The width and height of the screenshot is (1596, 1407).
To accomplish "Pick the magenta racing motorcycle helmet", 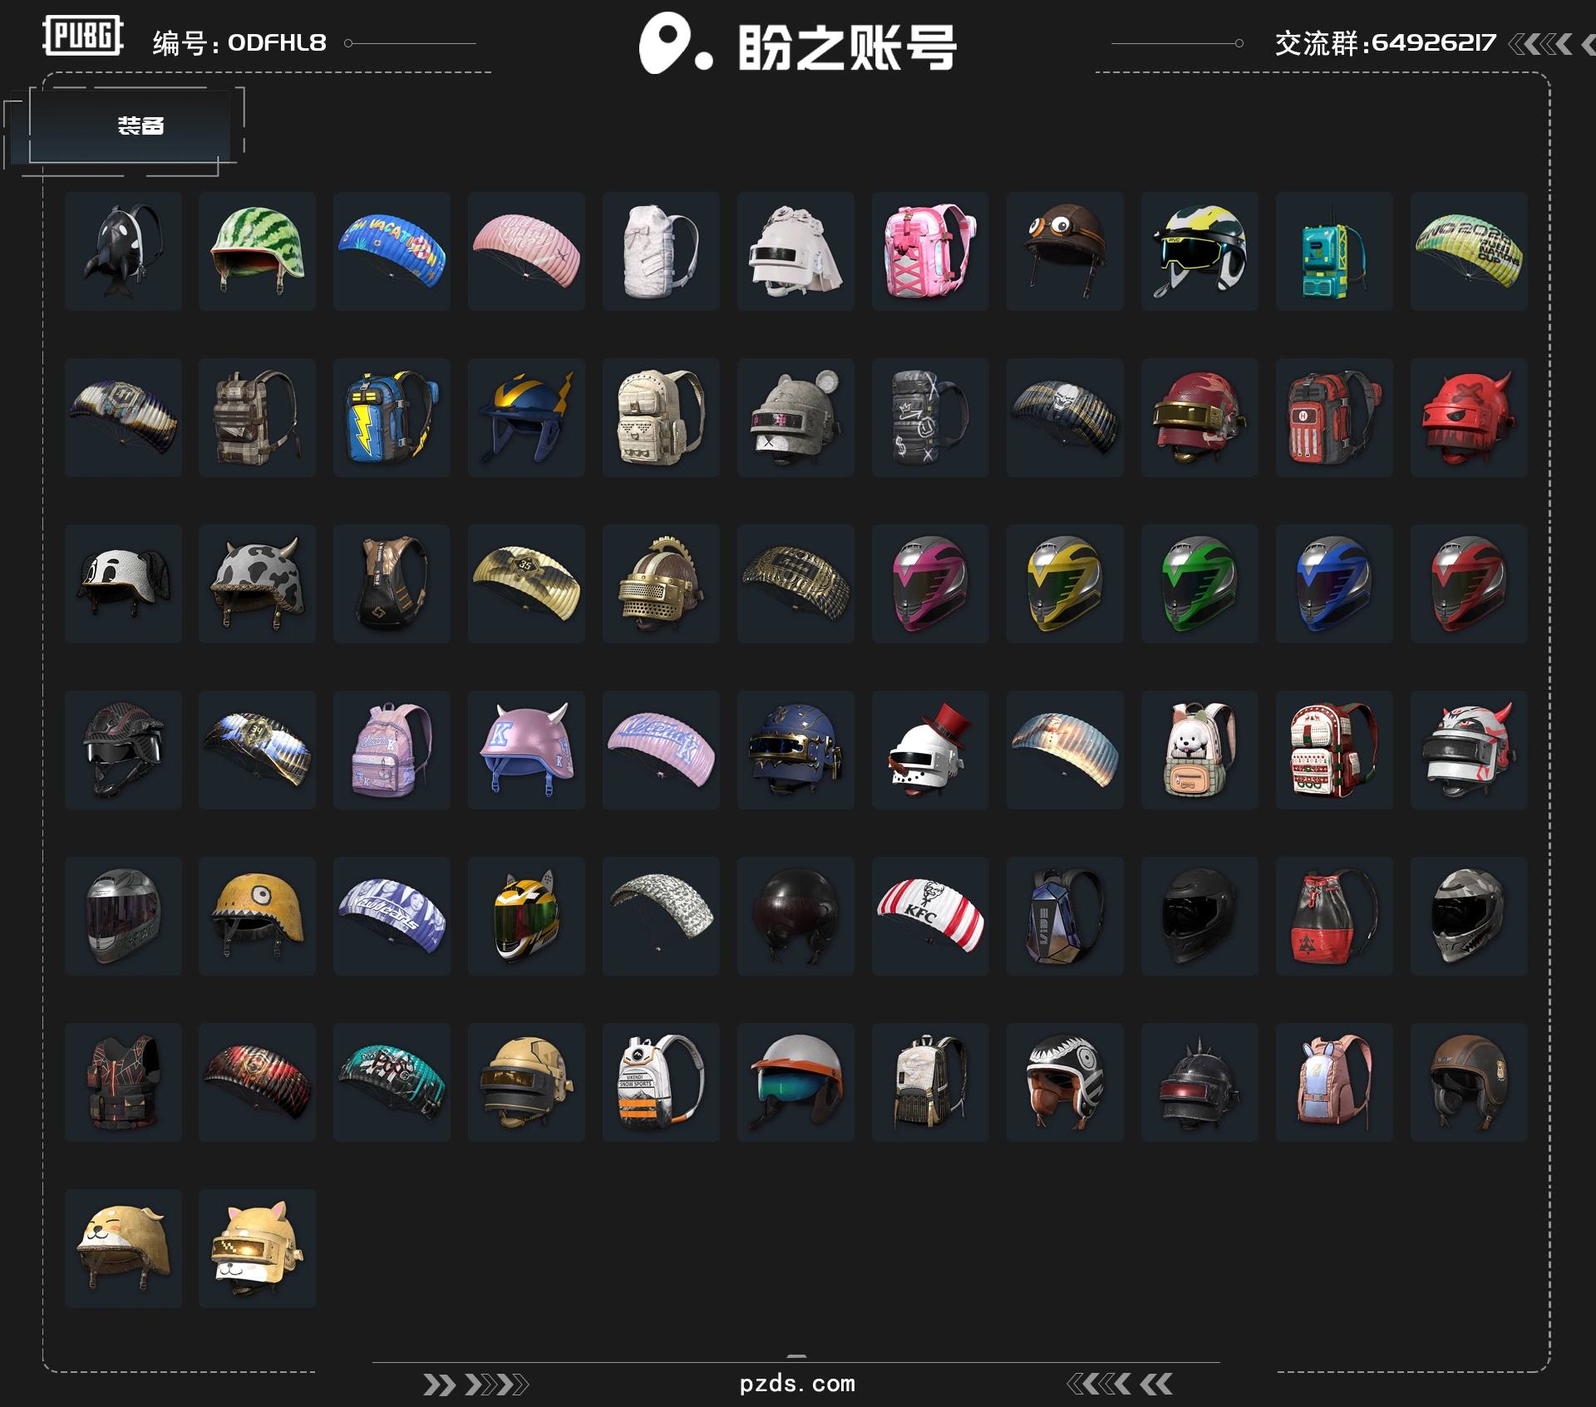I will pos(930,583).
